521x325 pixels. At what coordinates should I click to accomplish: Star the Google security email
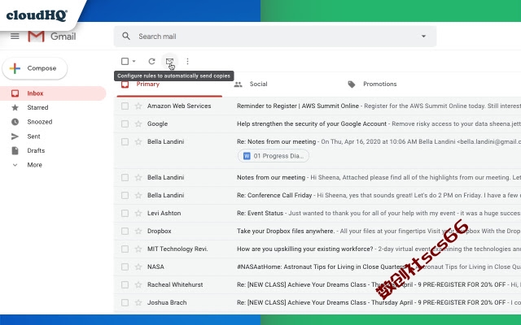pyautogui.click(x=138, y=124)
